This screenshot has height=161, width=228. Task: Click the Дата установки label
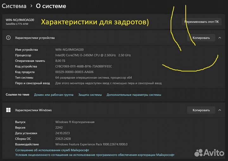[26, 133]
